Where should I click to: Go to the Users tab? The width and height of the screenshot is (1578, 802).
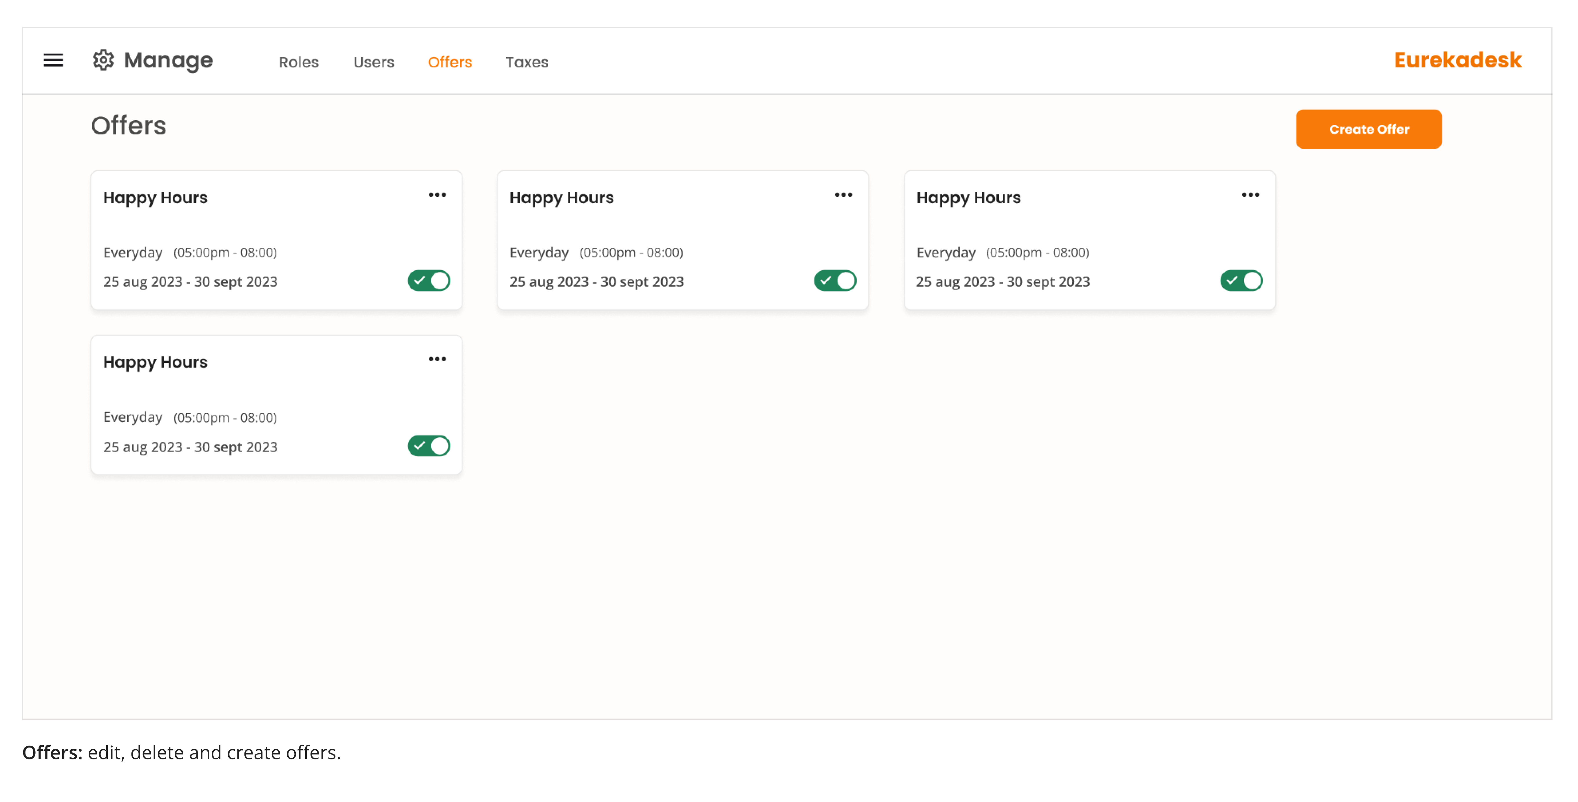pyautogui.click(x=374, y=63)
